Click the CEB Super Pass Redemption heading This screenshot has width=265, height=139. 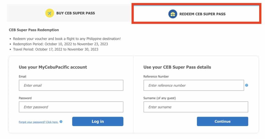tap(34, 30)
